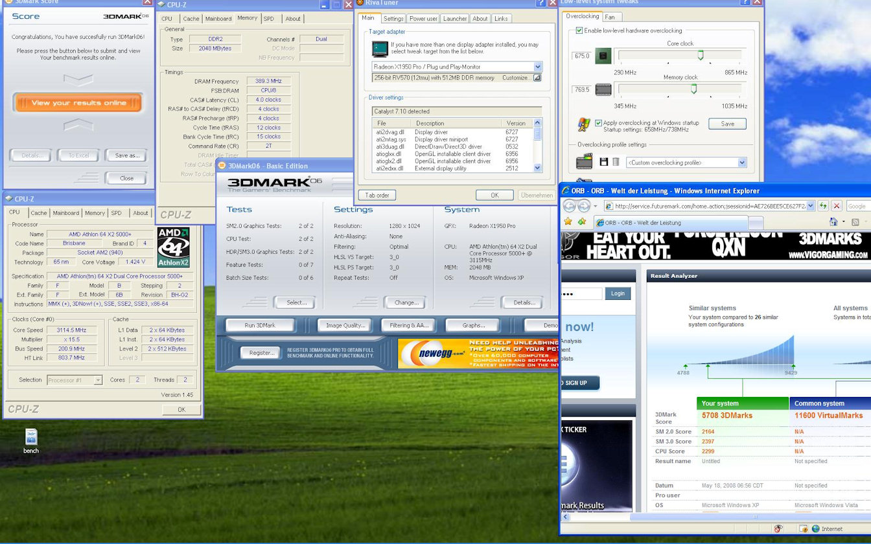This screenshot has height=544, width=871.
Task: Click View your results online button
Action: 78,102
